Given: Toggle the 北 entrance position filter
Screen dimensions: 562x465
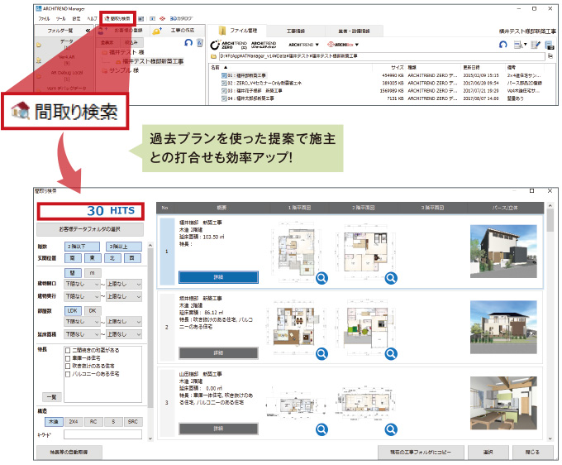Looking at the screenshot, I should coord(112,258).
